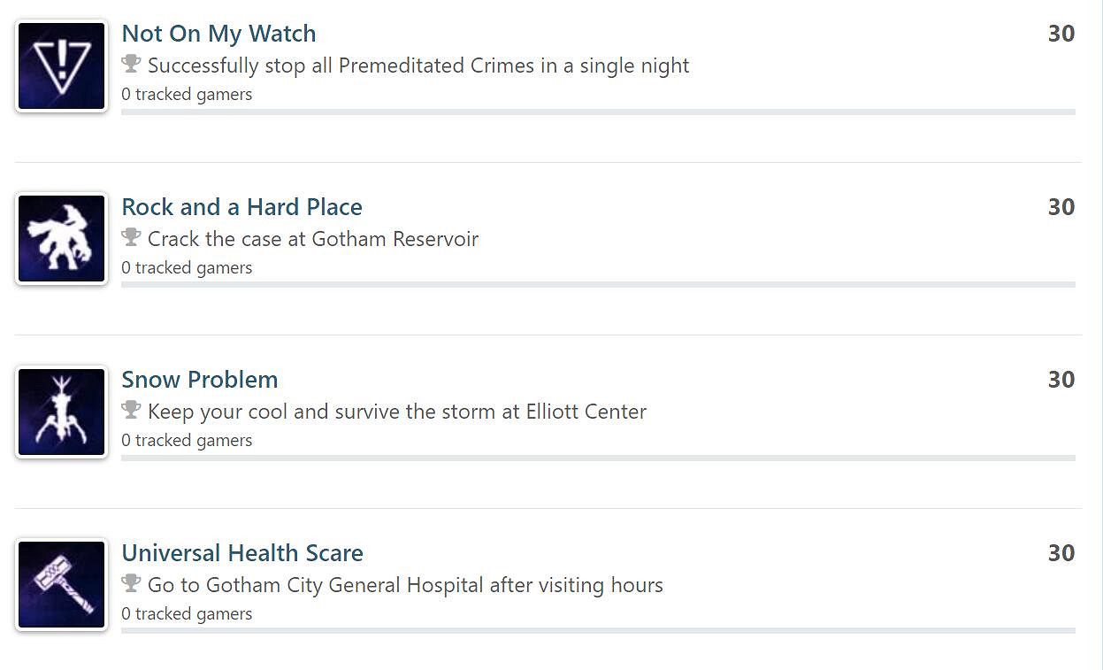The image size is (1103, 670).
Task: Click tracked gamers count under Rock and a Hard Place
Action: 187,267
